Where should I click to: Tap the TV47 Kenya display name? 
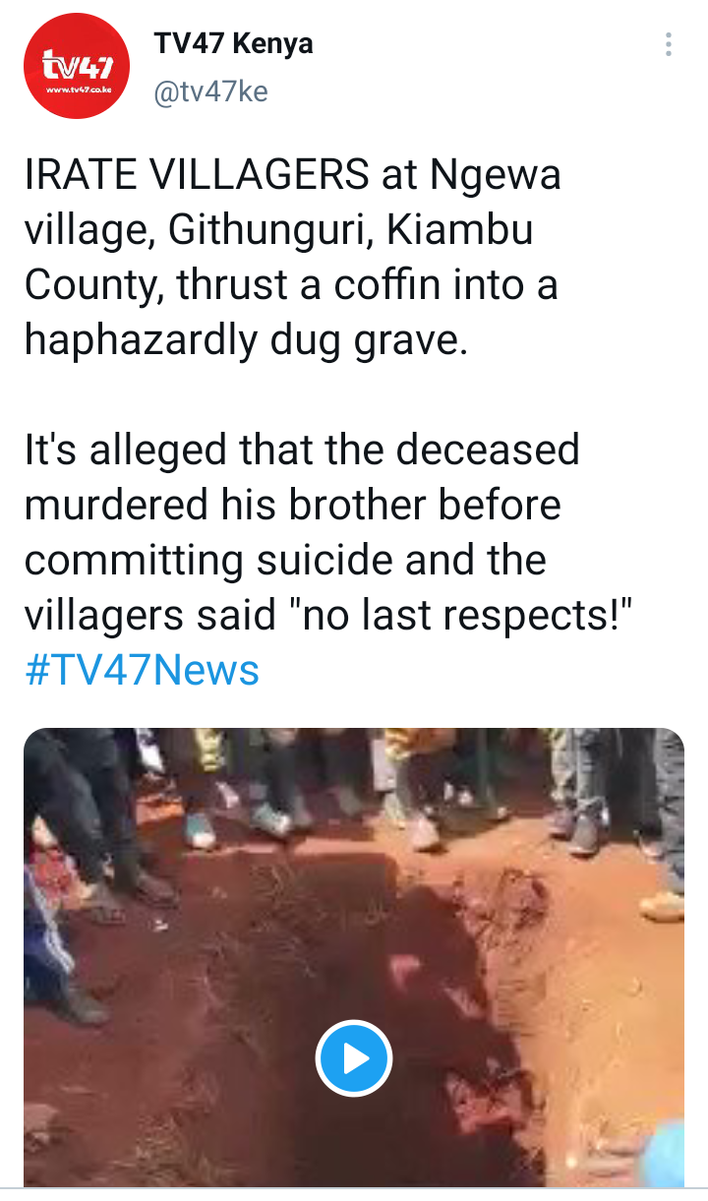[233, 43]
